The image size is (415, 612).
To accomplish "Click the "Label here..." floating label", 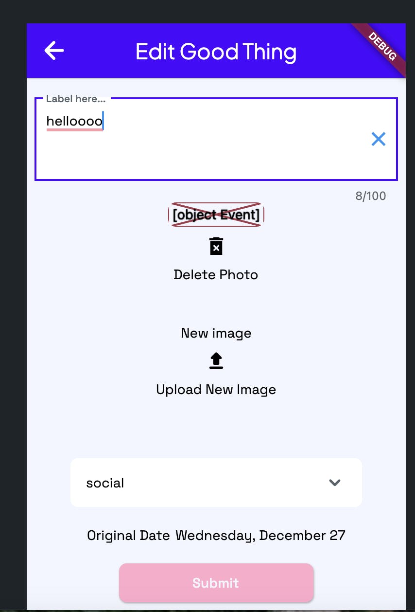I will click(75, 99).
